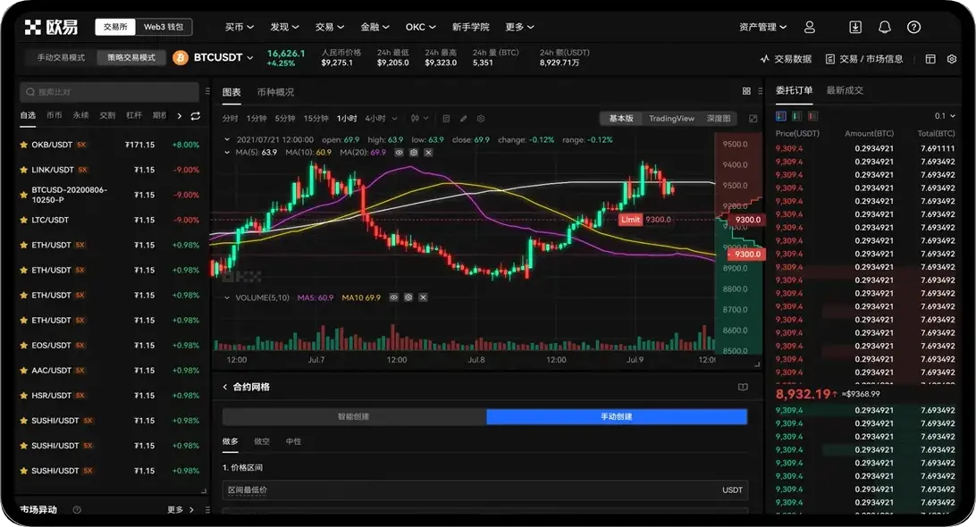Focus the pair search input field
This screenshot has width=976, height=527.
coord(110,92)
